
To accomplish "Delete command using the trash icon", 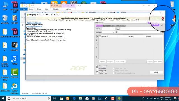I will click(x=96, y=57).
